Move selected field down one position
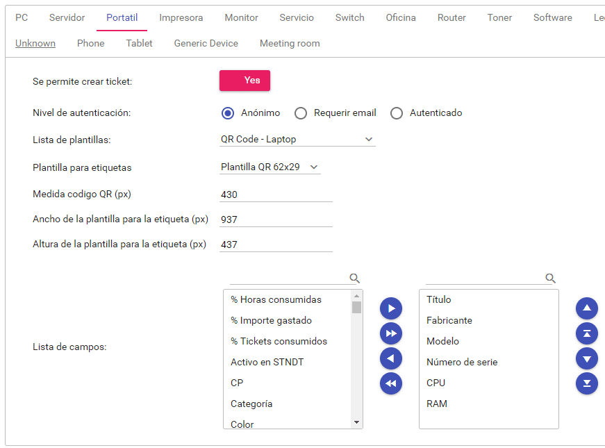 (x=587, y=358)
